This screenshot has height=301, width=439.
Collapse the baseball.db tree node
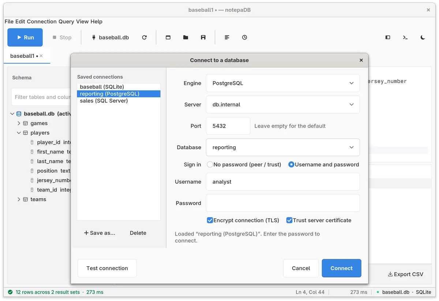coord(12,114)
